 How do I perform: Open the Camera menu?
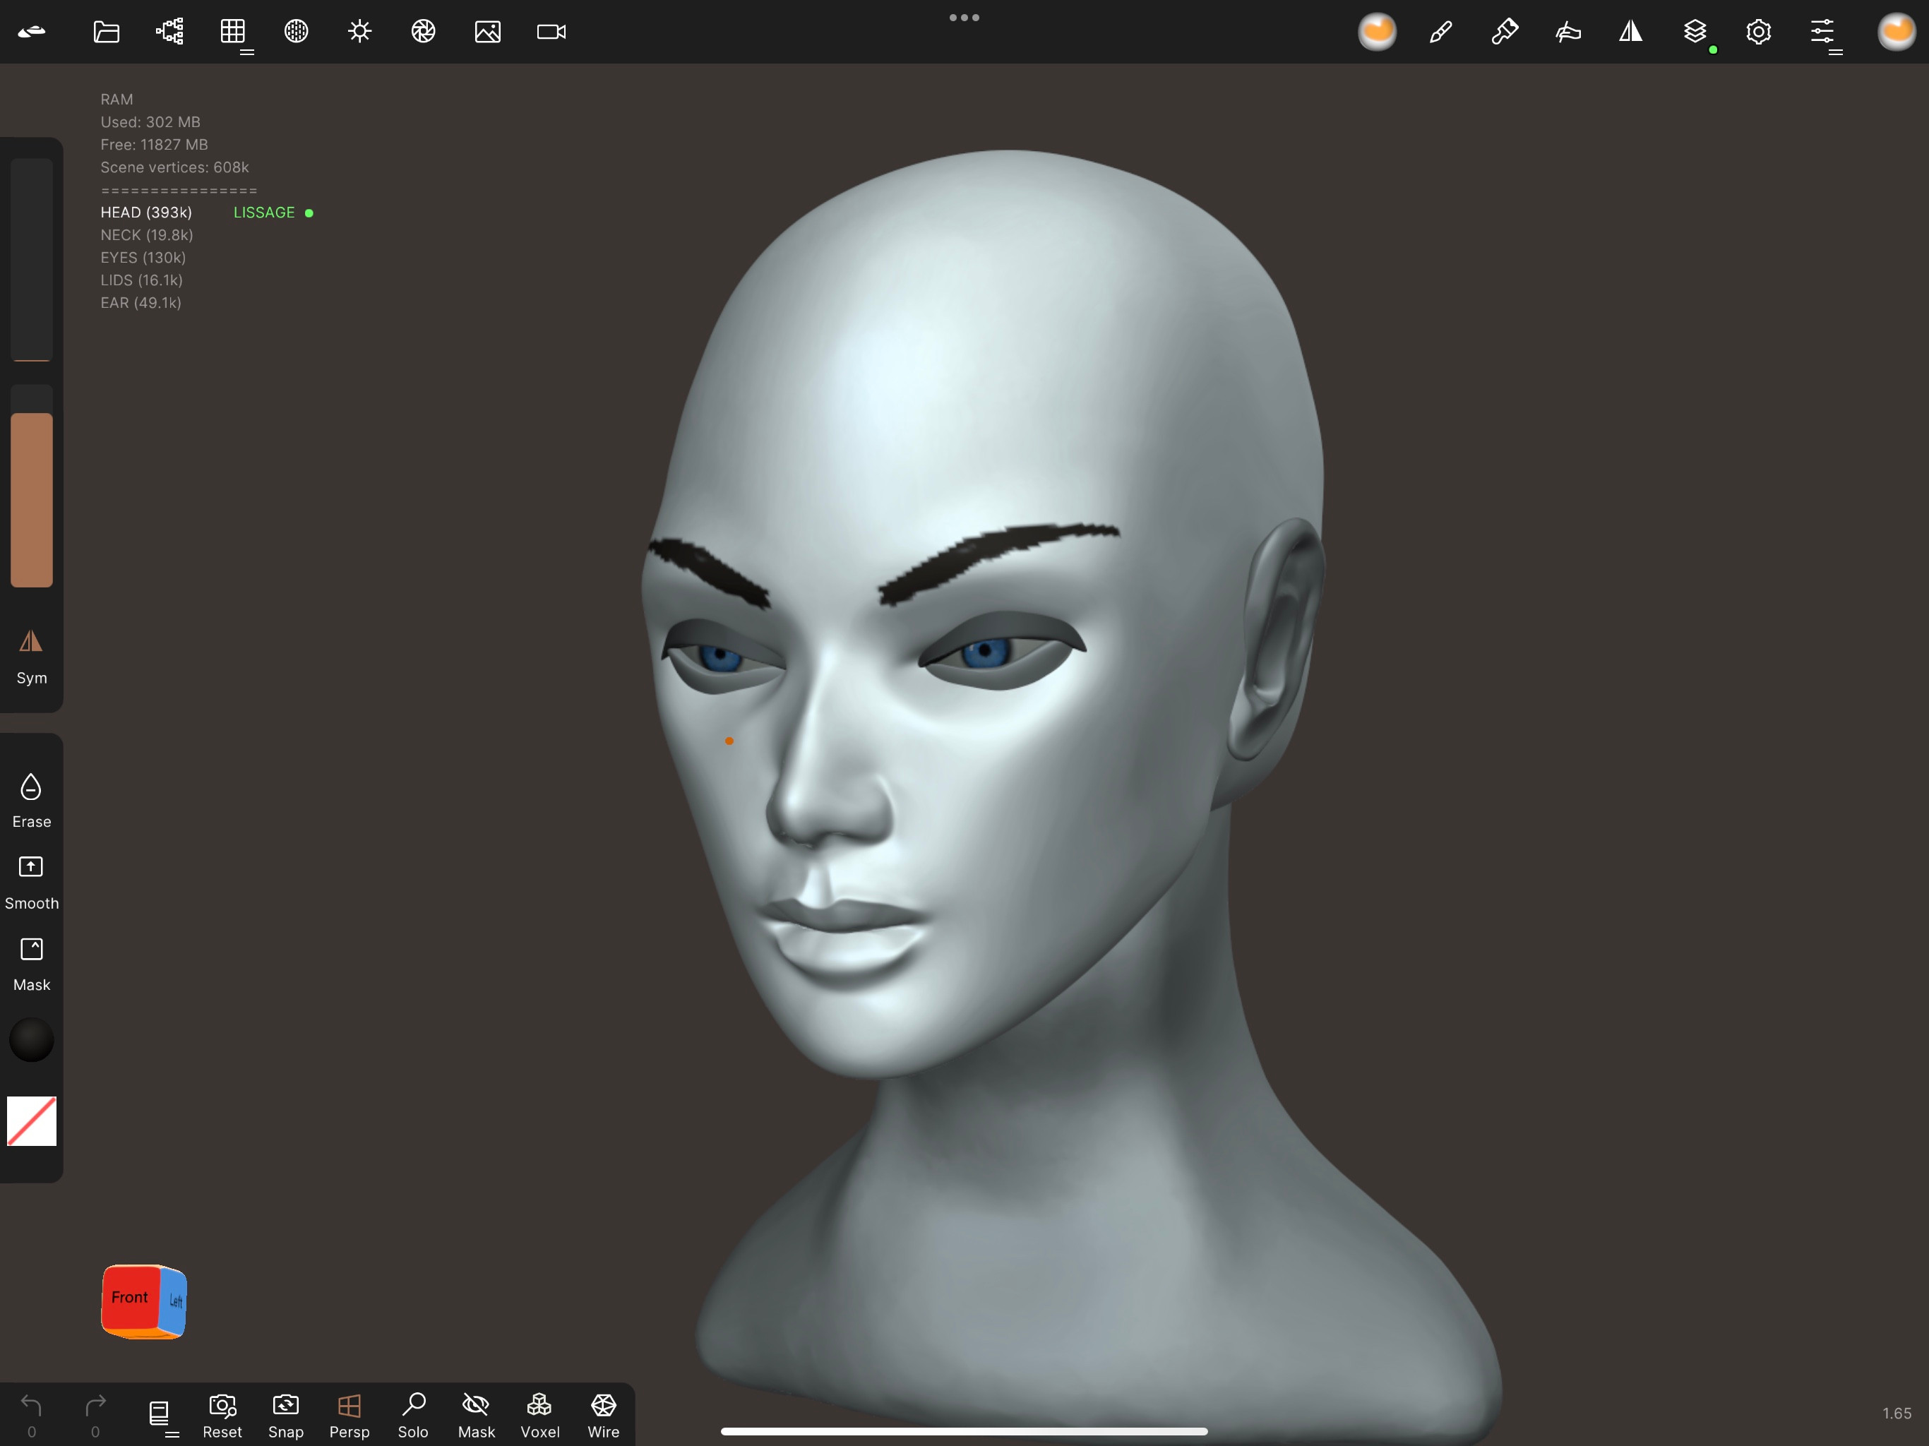551,32
